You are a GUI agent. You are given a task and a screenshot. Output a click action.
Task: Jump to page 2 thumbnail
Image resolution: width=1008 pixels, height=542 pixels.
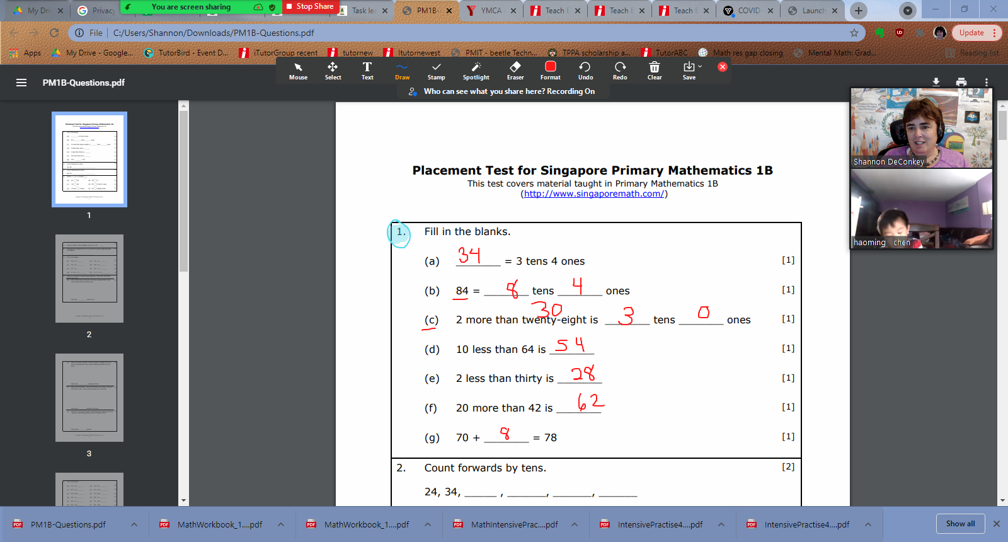89,279
